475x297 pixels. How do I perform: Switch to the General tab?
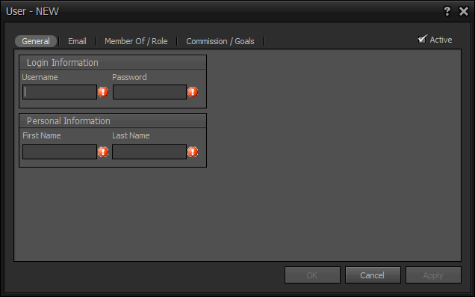click(36, 41)
